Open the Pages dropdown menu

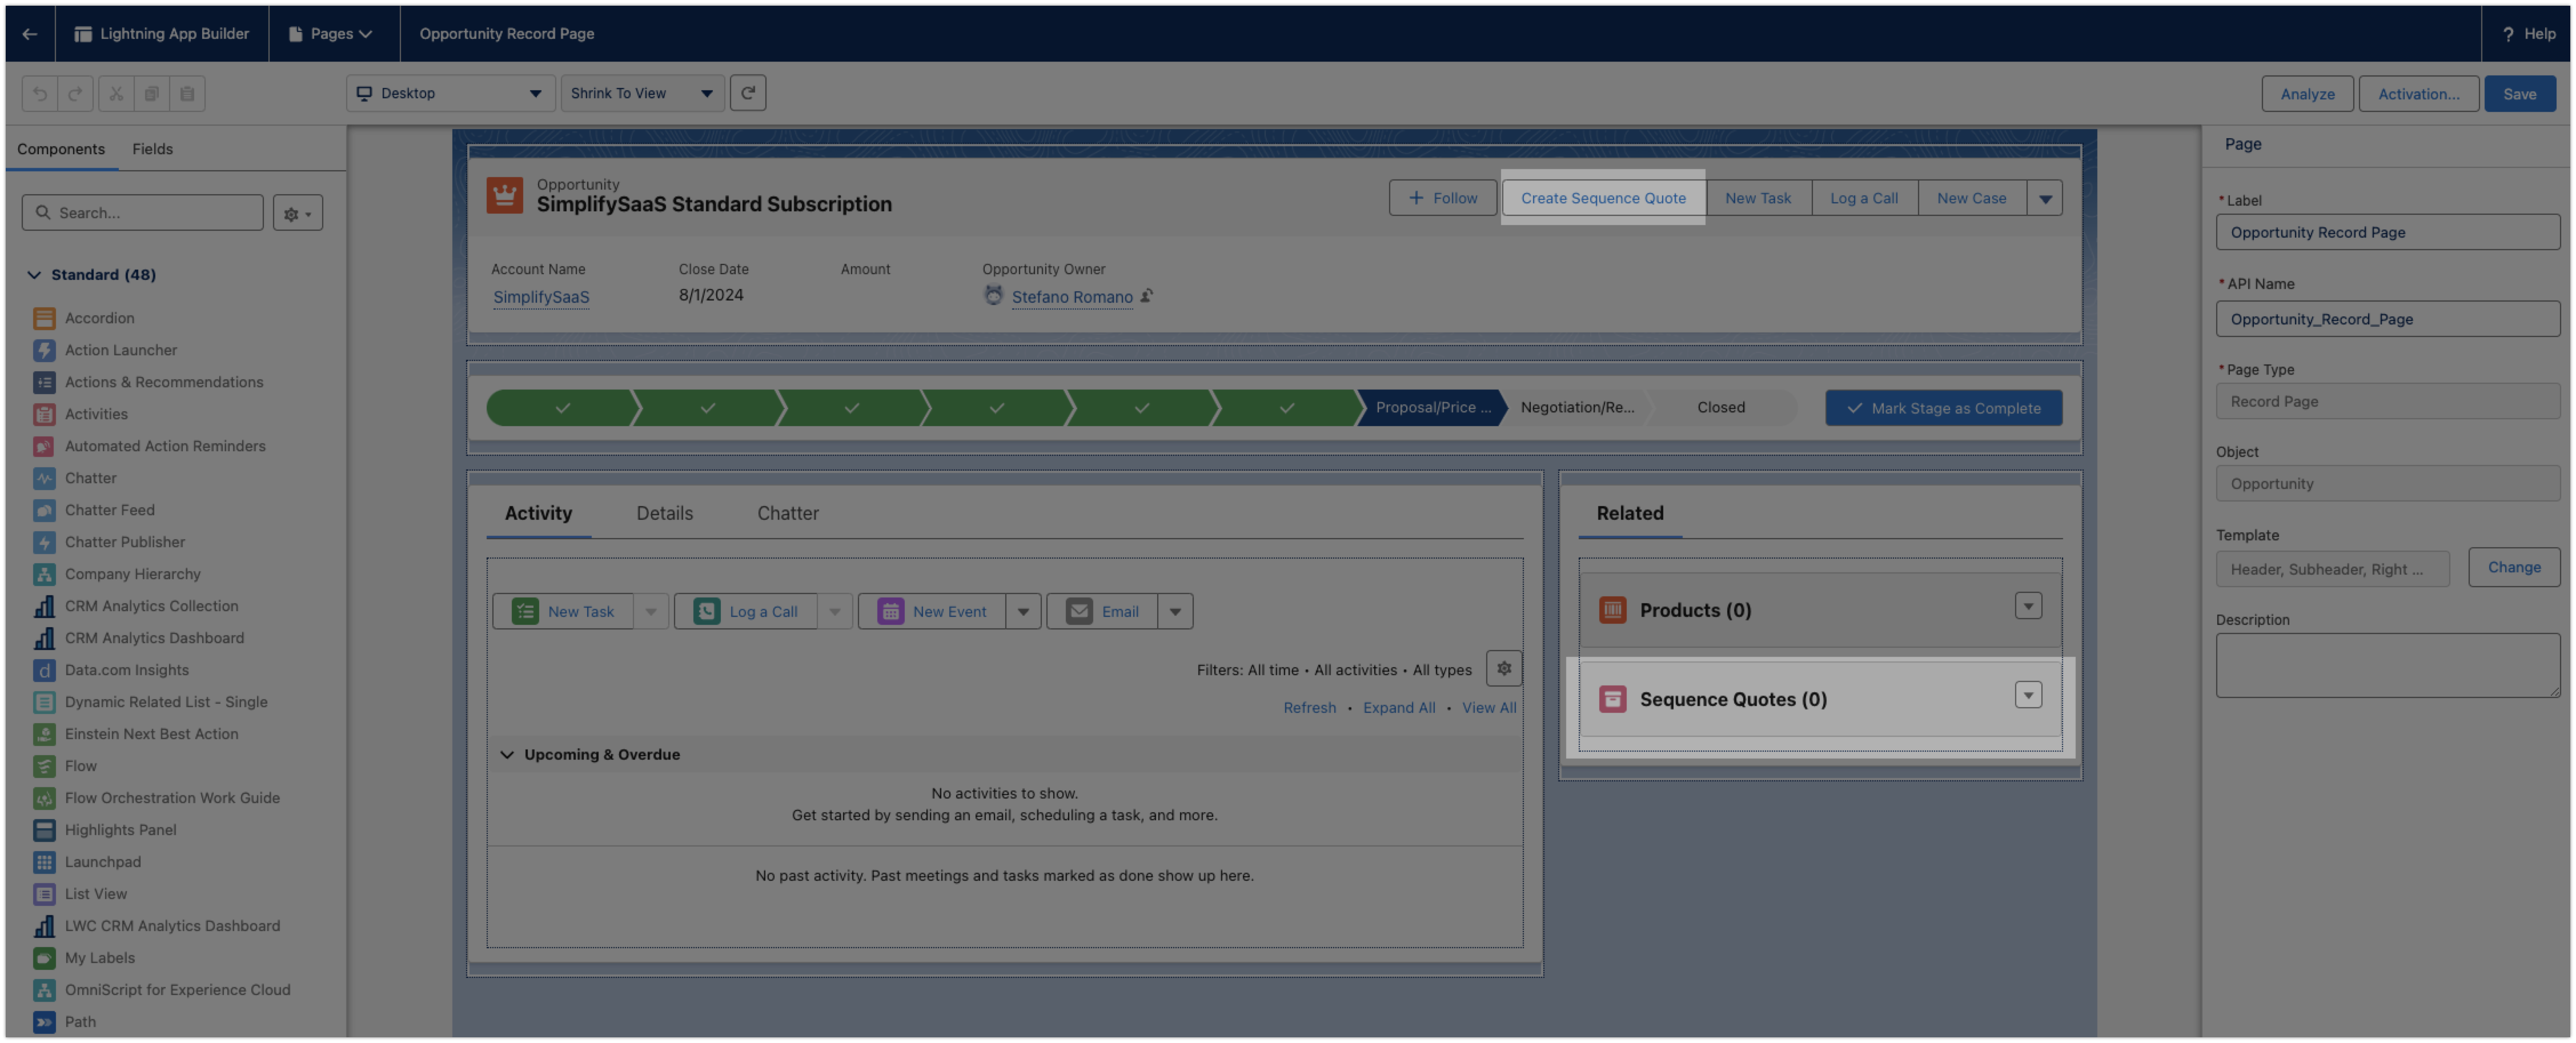click(x=331, y=34)
